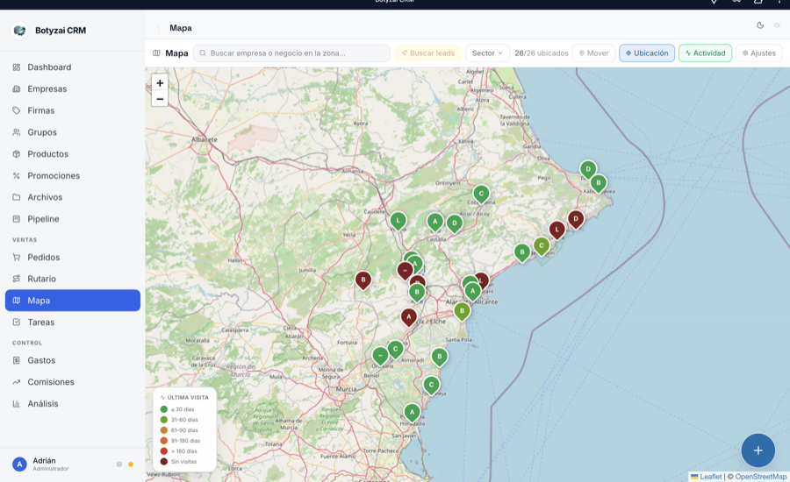
Task: Click the cloud sync icon in header
Action: click(x=777, y=25)
